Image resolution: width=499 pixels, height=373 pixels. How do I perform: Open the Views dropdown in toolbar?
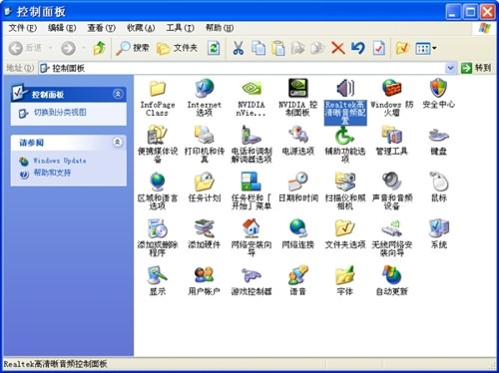click(426, 49)
